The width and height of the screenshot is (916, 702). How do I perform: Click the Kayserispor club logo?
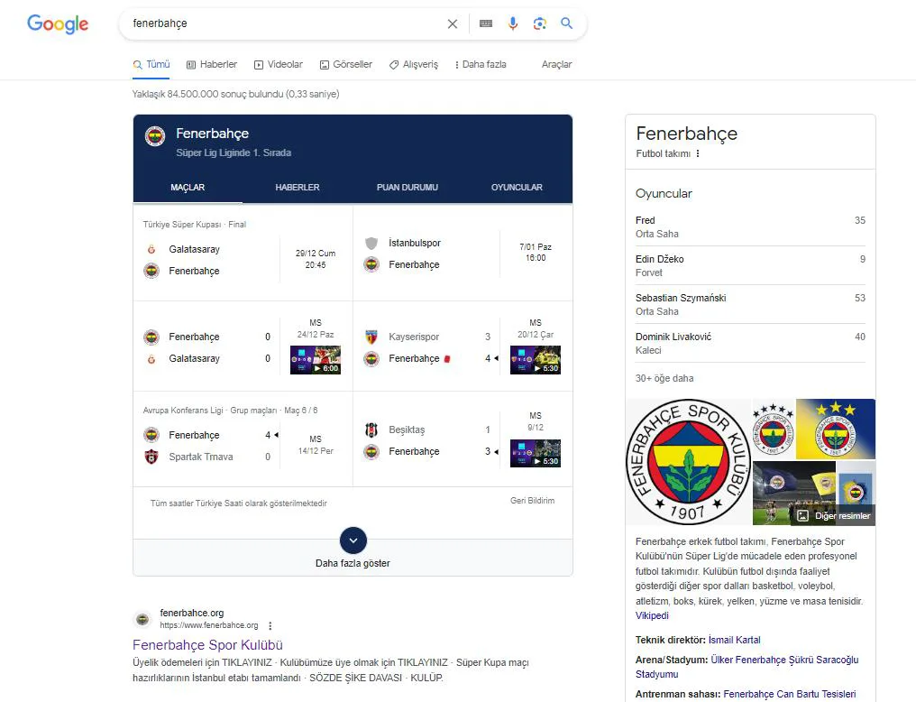pos(371,337)
